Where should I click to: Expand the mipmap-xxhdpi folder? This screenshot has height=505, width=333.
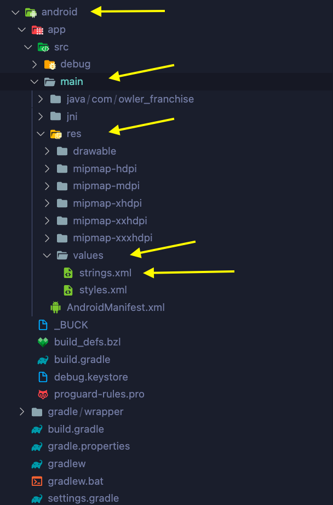click(x=47, y=220)
